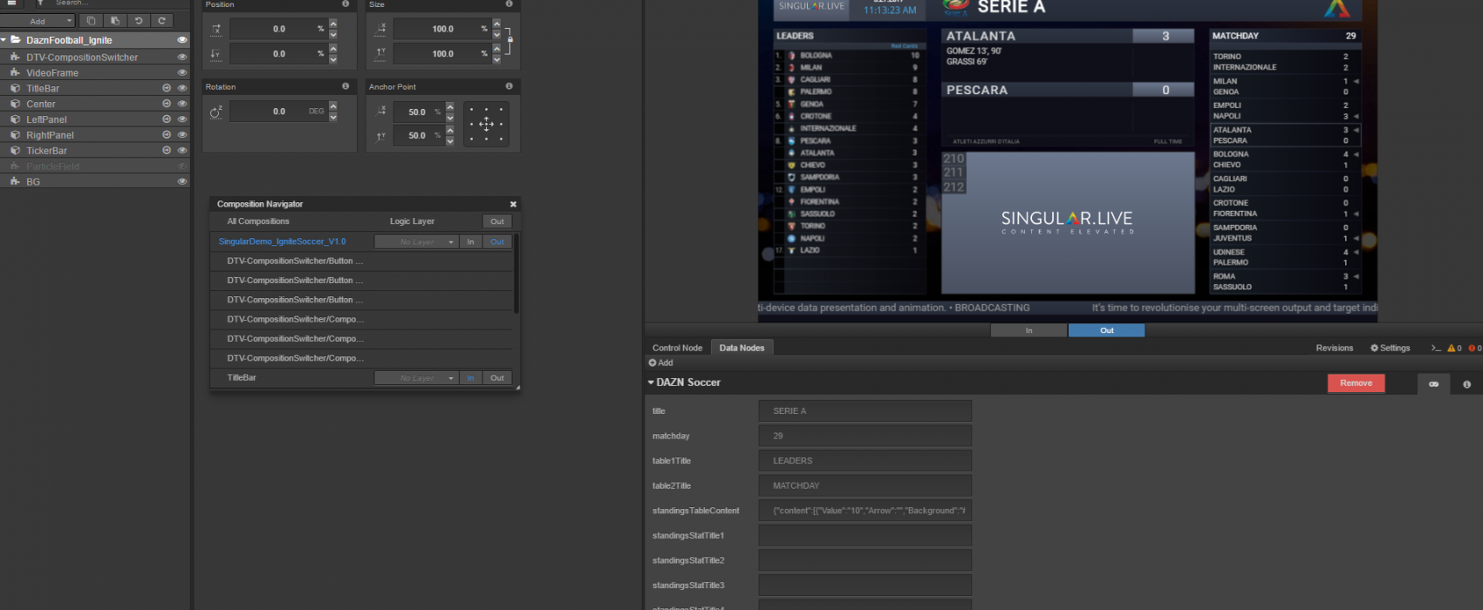Toggle Center layer eye icon
The height and width of the screenshot is (610, 1483).
pyautogui.click(x=181, y=104)
